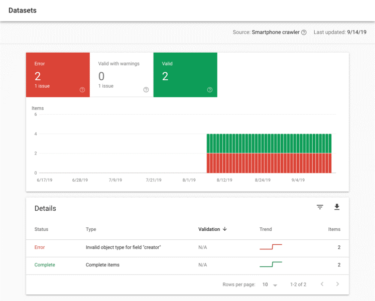This screenshot has height=301, width=375.
Task: Click the red Error trend sparkline
Action: click(271, 247)
